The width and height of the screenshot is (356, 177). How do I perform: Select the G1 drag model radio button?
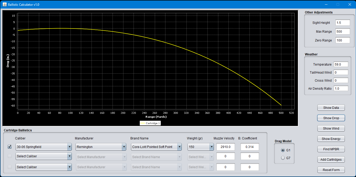click(283, 150)
